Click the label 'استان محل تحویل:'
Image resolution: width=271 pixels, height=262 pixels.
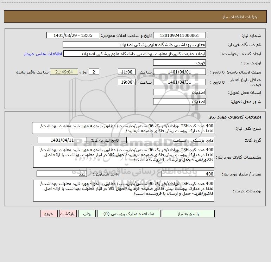point(245,92)
